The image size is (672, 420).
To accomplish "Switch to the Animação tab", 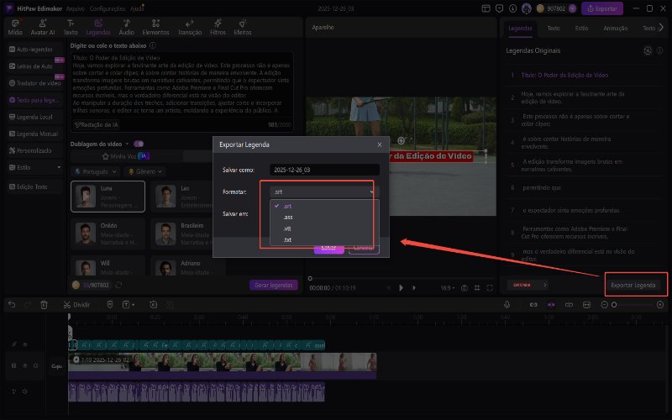I will click(x=617, y=28).
